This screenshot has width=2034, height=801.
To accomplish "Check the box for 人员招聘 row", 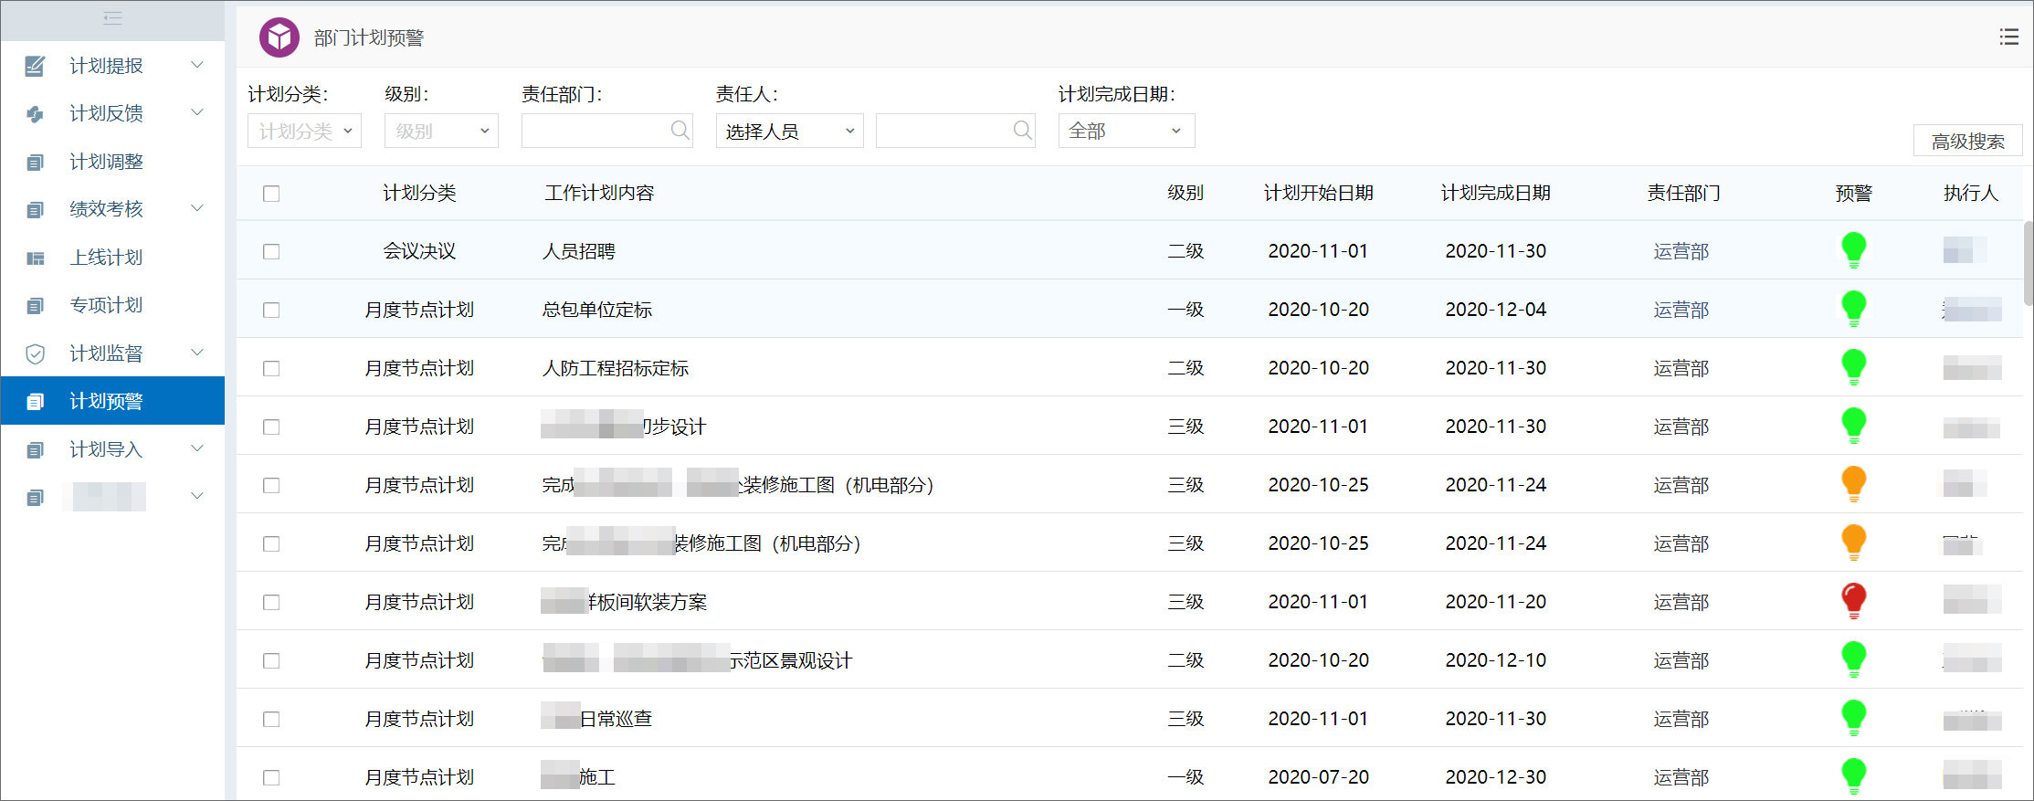I will pyautogui.click(x=271, y=251).
